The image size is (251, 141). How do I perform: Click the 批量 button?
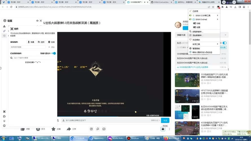pos(31,42)
